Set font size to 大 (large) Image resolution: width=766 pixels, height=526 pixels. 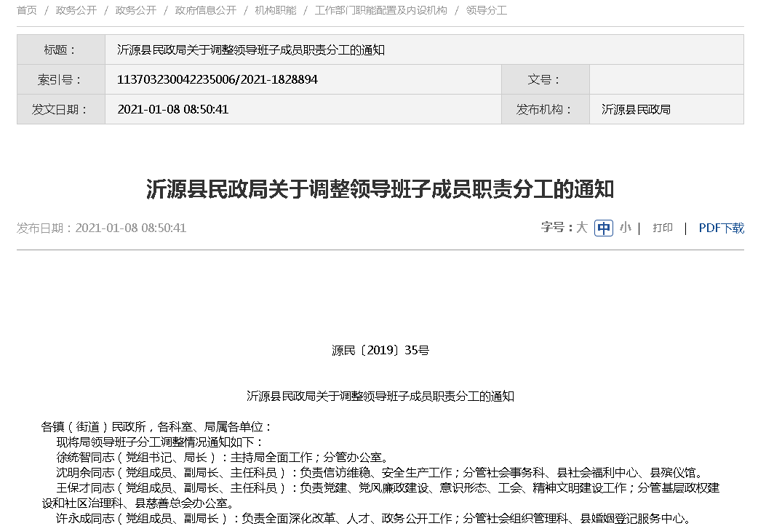coord(581,228)
